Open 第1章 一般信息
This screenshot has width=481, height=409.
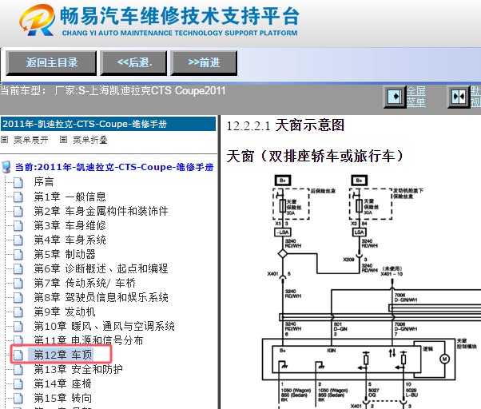[70, 197]
